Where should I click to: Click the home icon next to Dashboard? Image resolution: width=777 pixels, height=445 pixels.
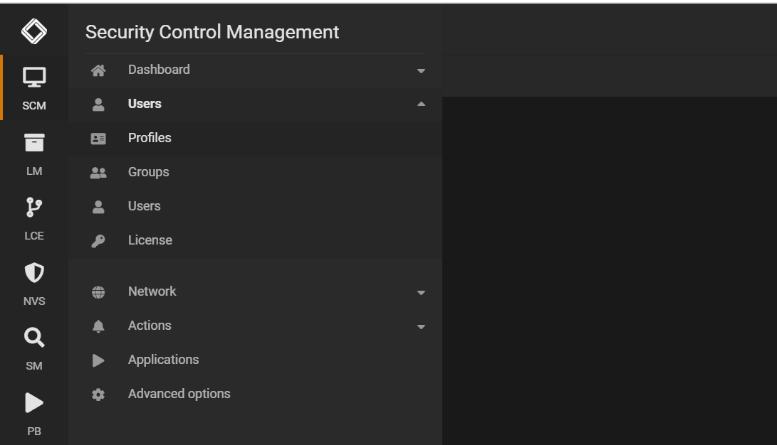pyautogui.click(x=98, y=70)
